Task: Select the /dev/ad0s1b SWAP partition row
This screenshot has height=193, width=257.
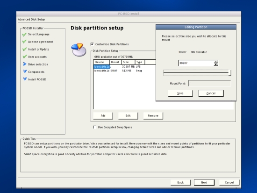Action: pos(125,71)
